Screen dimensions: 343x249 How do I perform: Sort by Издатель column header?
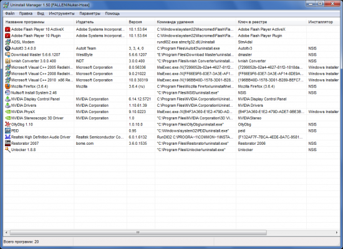(x=100, y=22)
